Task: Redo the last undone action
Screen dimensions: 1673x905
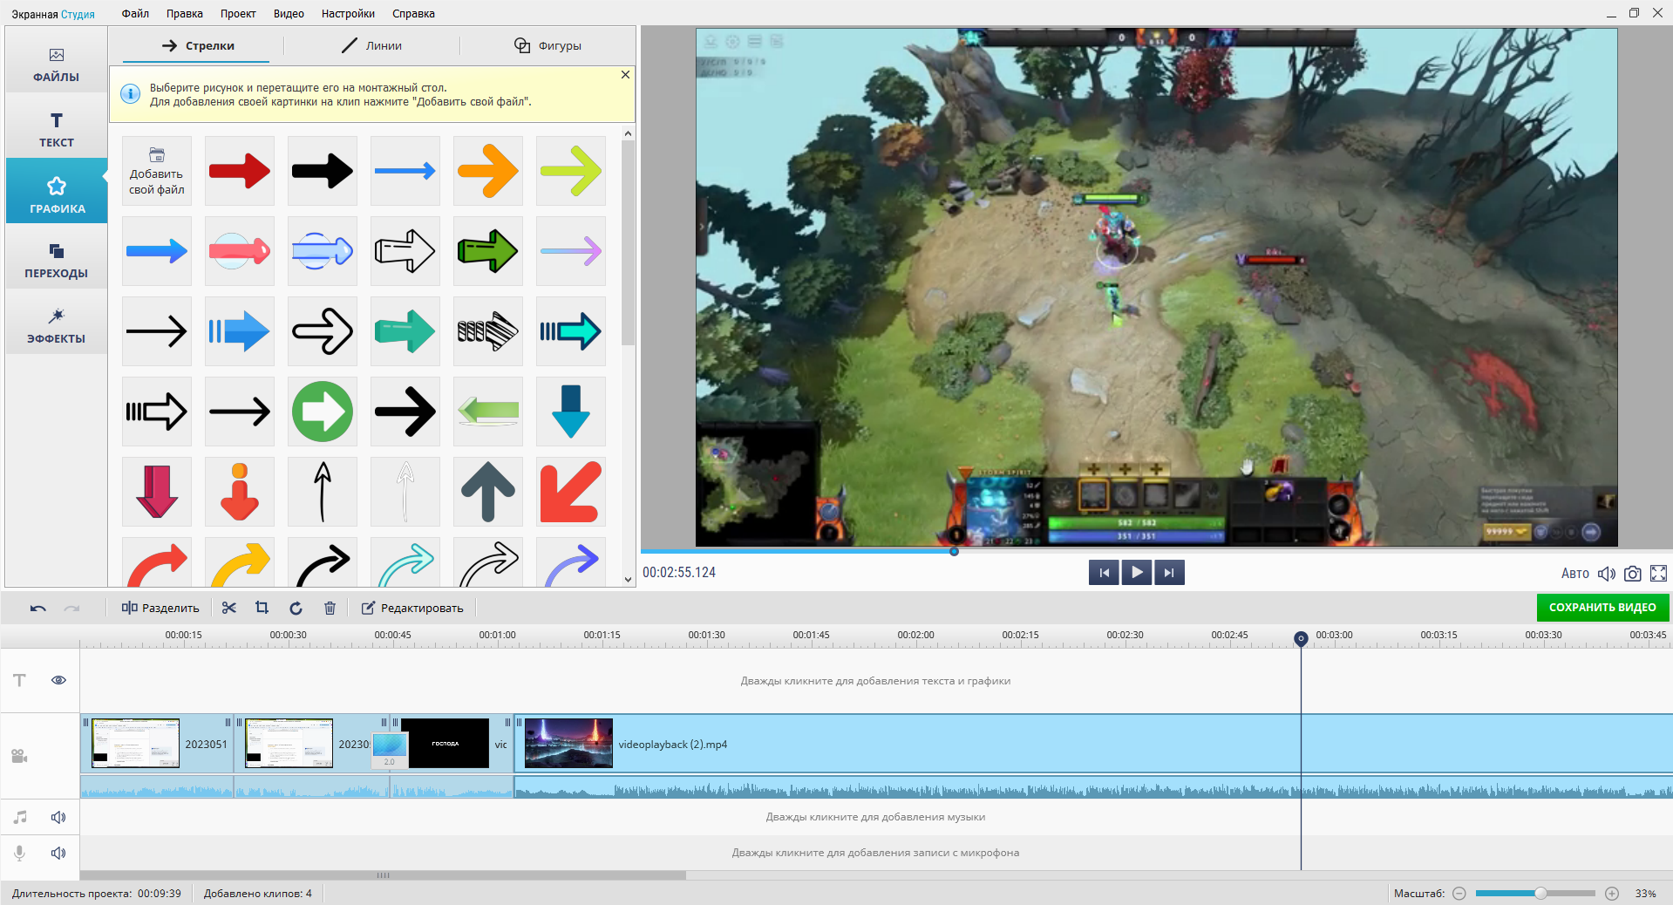Action: click(72, 609)
